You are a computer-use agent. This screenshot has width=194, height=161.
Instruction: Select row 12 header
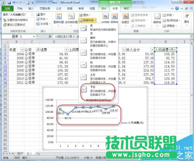[x=5, y=66]
